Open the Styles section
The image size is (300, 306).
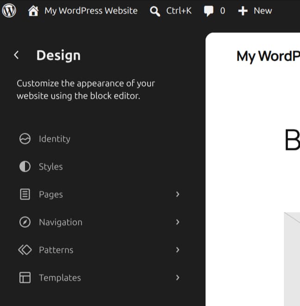coord(51,167)
